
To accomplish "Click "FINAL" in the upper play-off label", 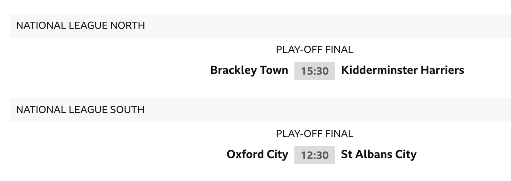I will point(339,50).
